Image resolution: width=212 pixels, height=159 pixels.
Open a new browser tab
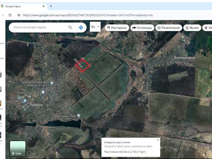coord(51,6)
